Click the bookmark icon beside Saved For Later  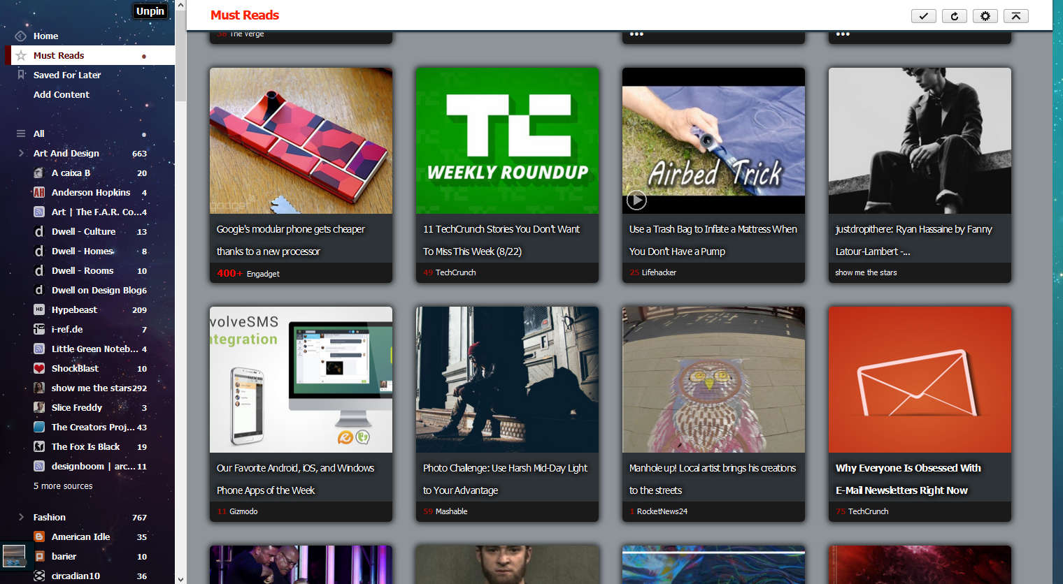(21, 75)
